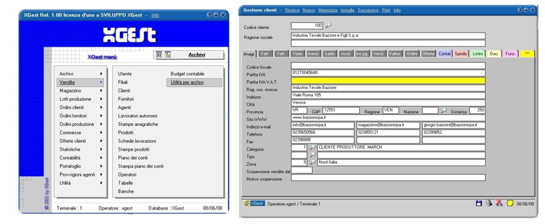Expand the Provvigioni agenti submenu
Screen dimensions: 545x224
(x=101, y=175)
